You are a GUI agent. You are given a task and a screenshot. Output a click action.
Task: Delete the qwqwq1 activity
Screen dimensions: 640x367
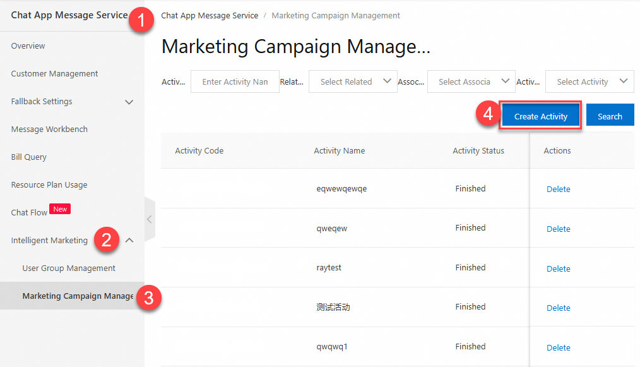558,347
